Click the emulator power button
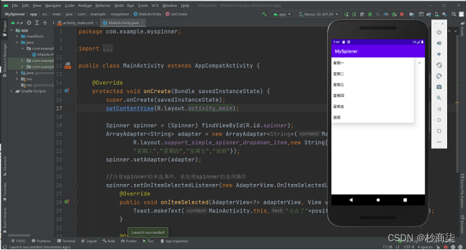This screenshot has width=466, height=250. pyautogui.click(x=439, y=32)
